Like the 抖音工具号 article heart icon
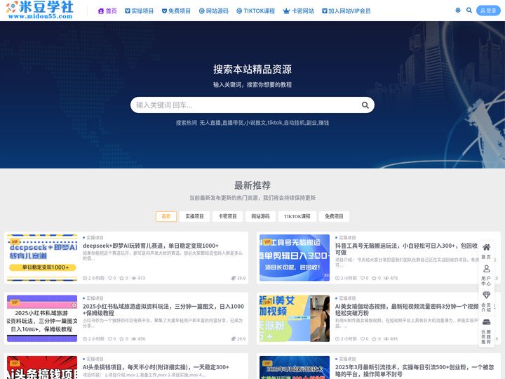 click(363, 278)
